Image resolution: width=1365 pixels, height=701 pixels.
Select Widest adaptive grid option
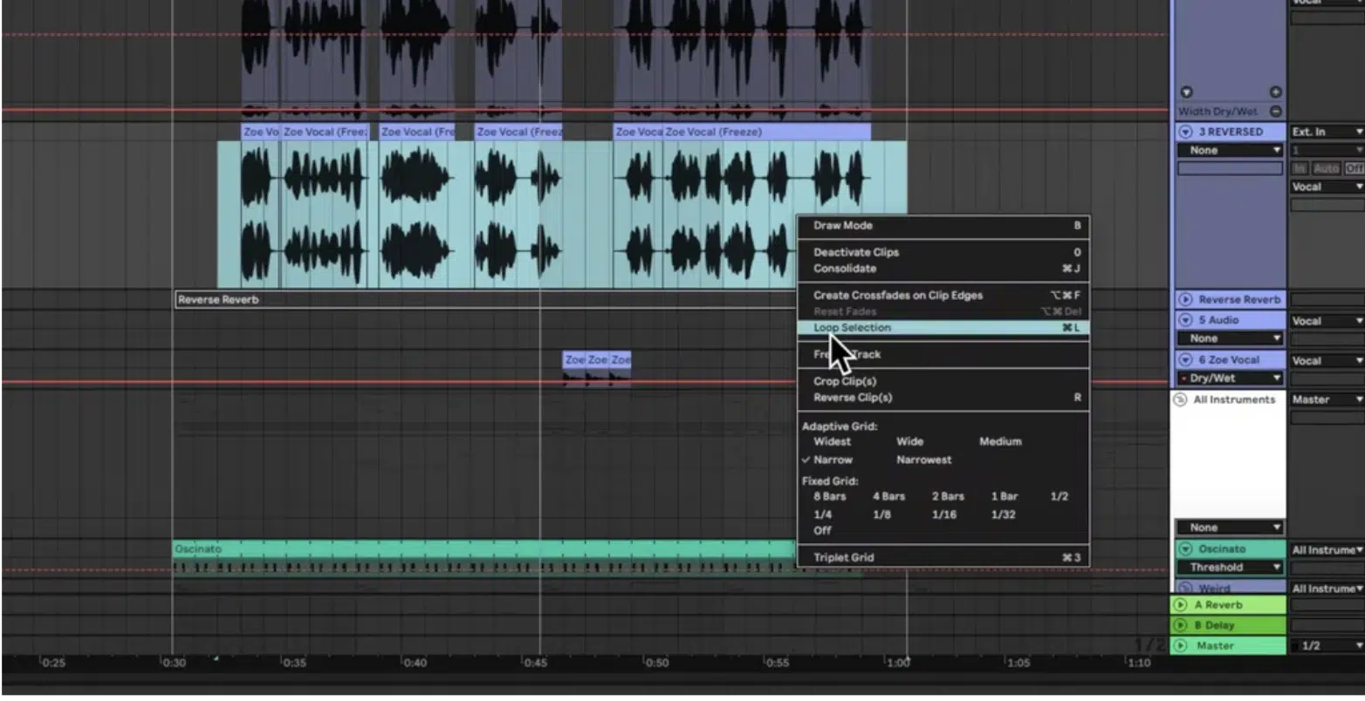[832, 441]
